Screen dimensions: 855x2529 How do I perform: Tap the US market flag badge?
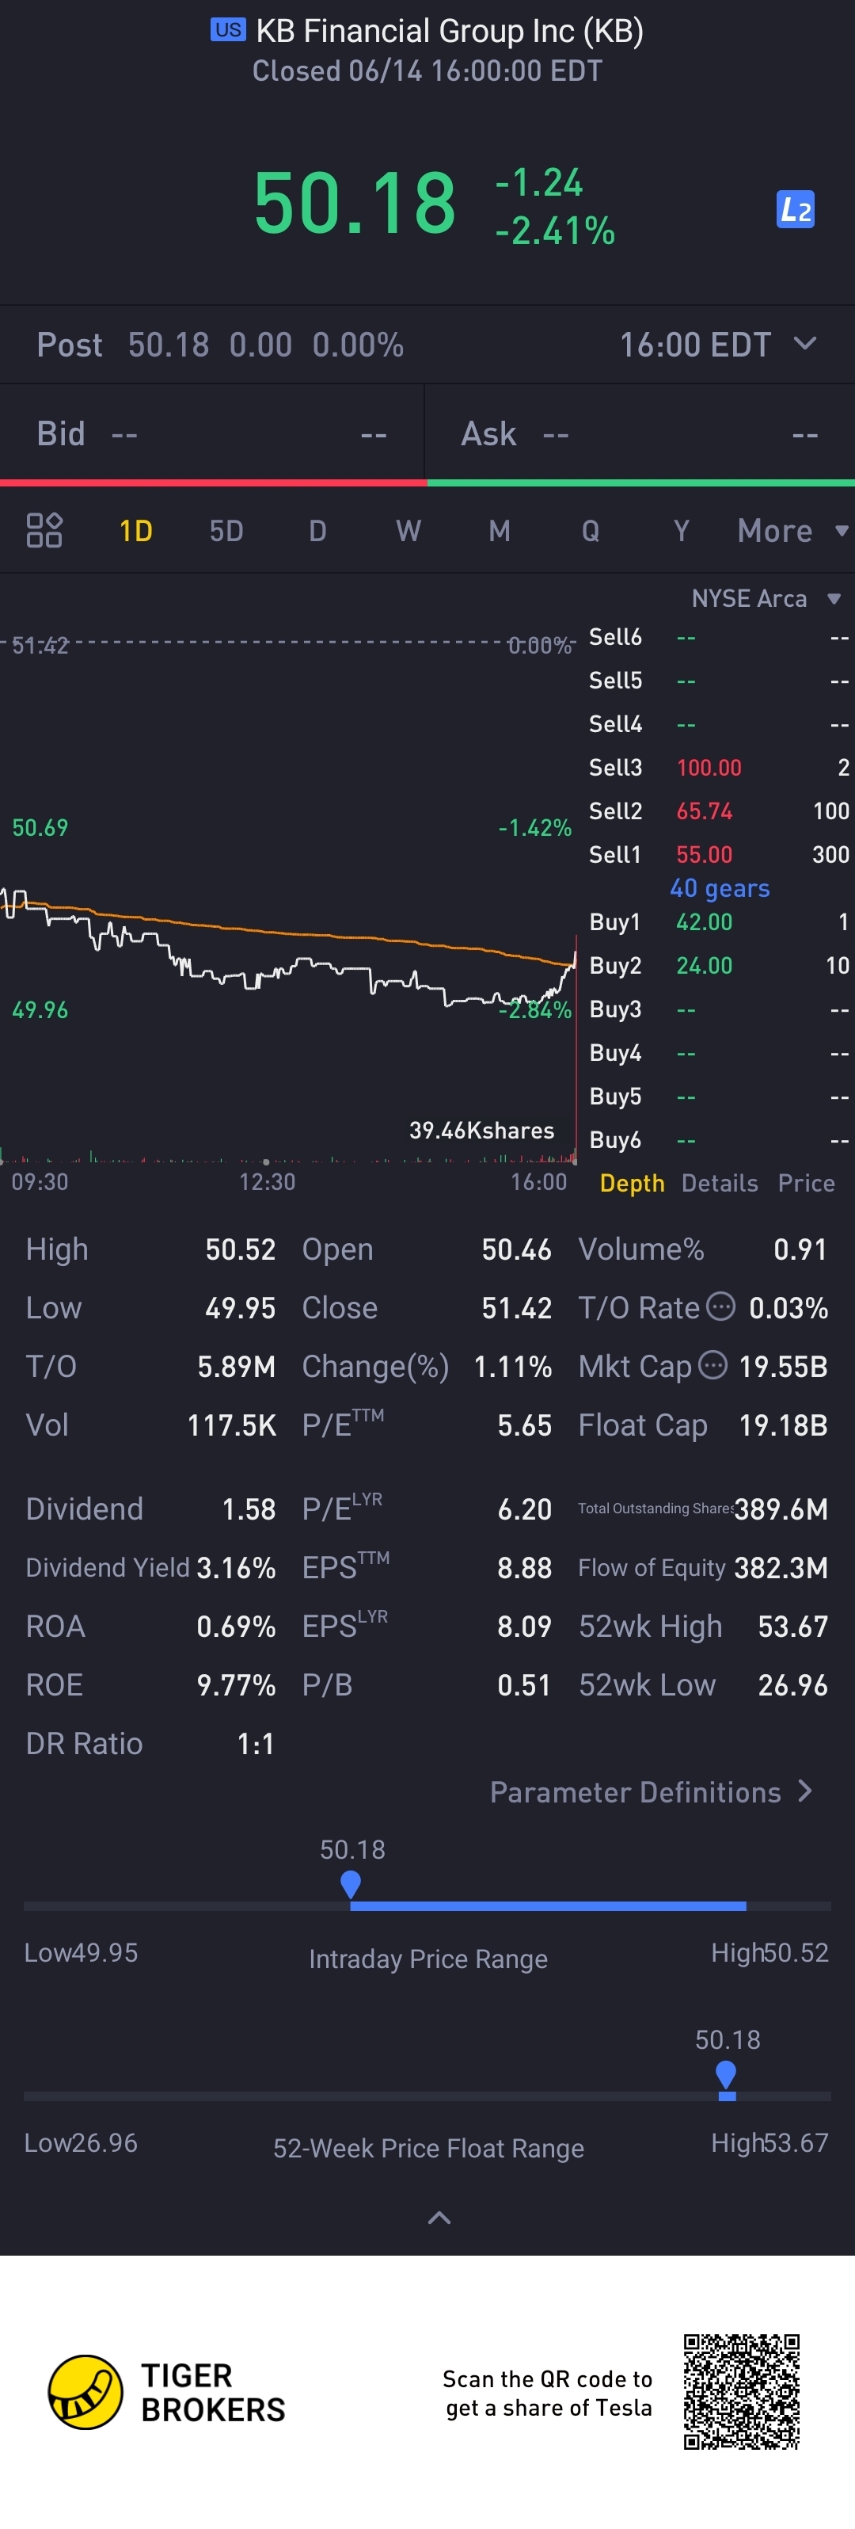227,29
